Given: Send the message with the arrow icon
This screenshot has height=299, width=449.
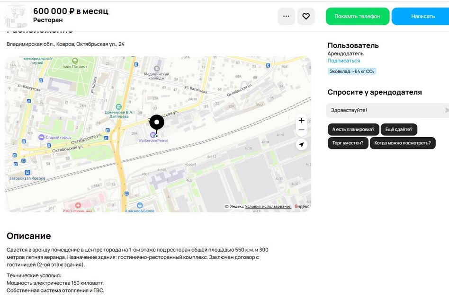Looking at the screenshot, I should point(446,110).
